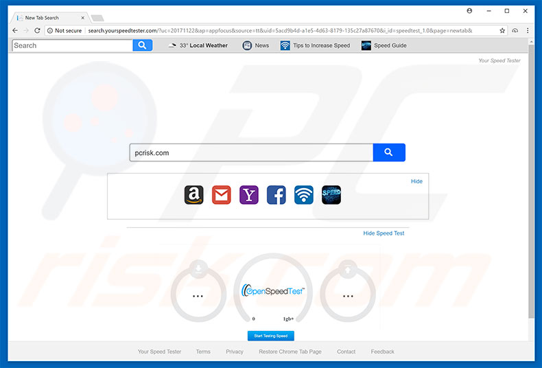Open the Speed Guide toolbar link

390,45
